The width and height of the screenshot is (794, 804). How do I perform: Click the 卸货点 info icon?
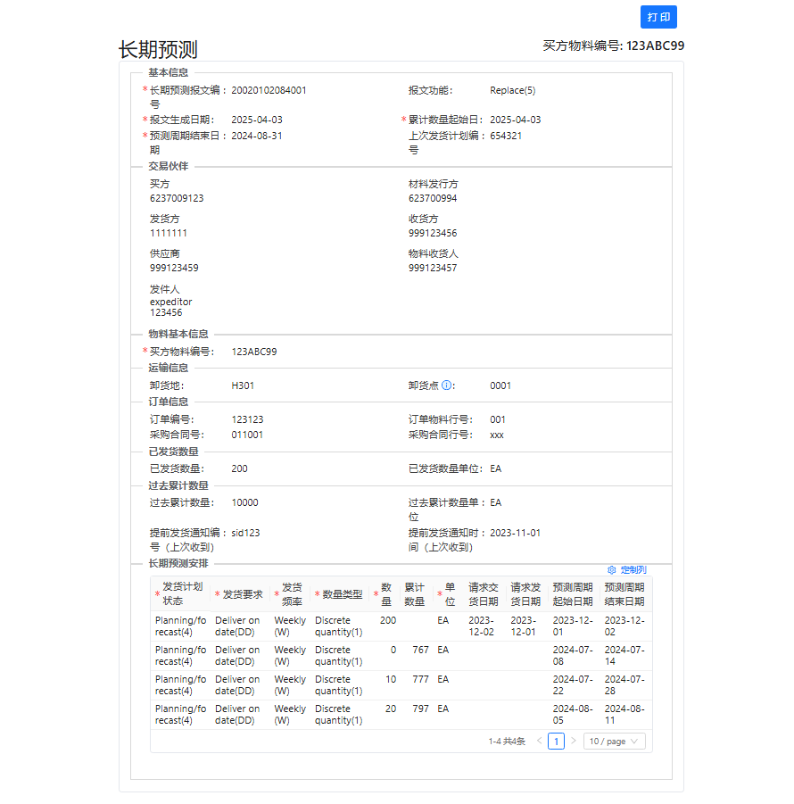[x=447, y=385]
